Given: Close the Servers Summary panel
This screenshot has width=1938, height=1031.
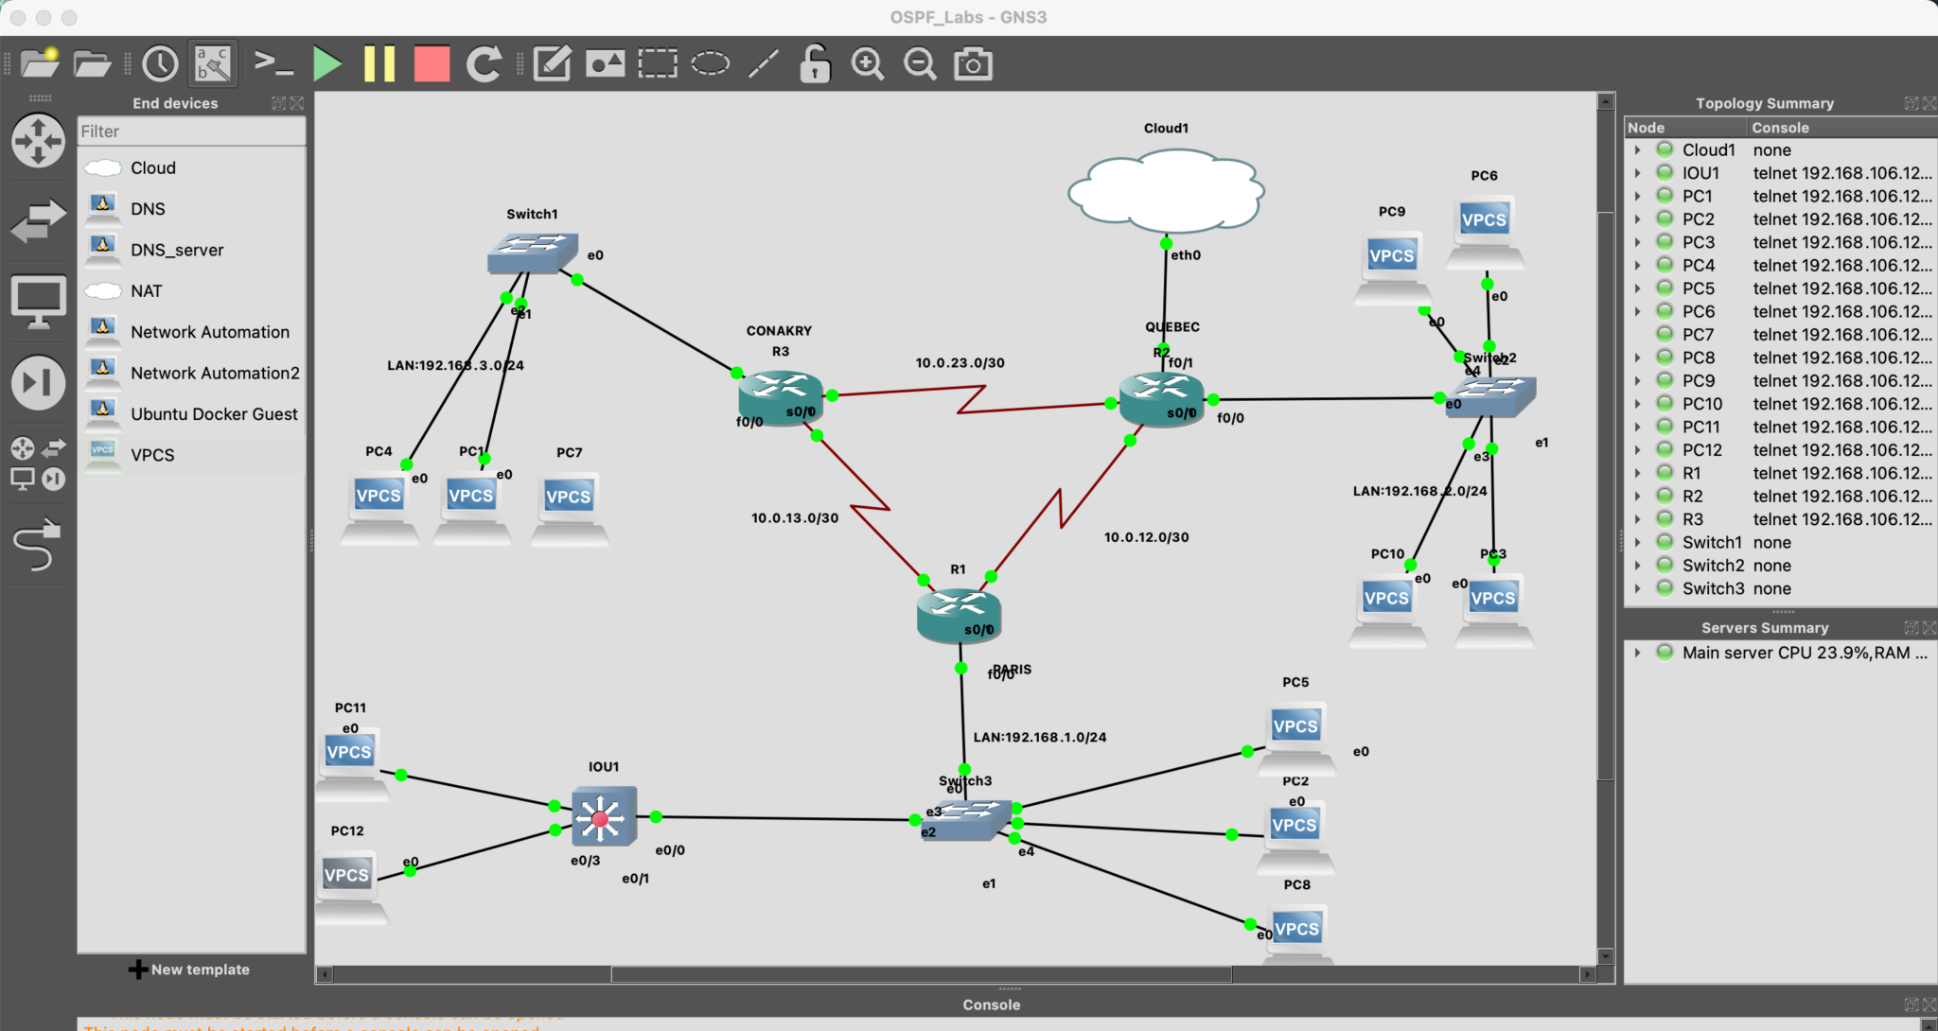Looking at the screenshot, I should (x=1929, y=628).
